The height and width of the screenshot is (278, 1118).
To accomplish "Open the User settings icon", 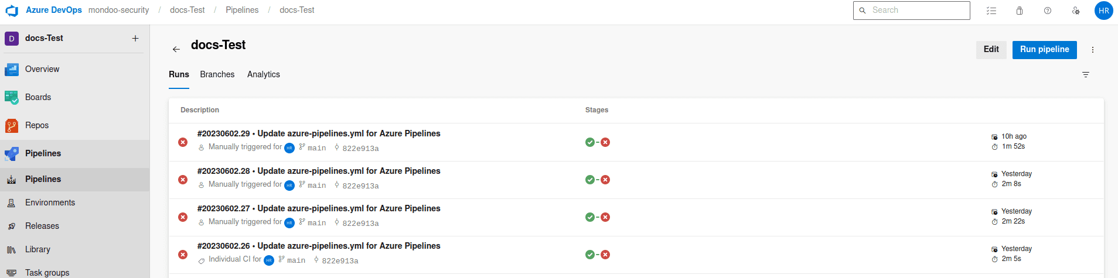I will [x=1076, y=11].
